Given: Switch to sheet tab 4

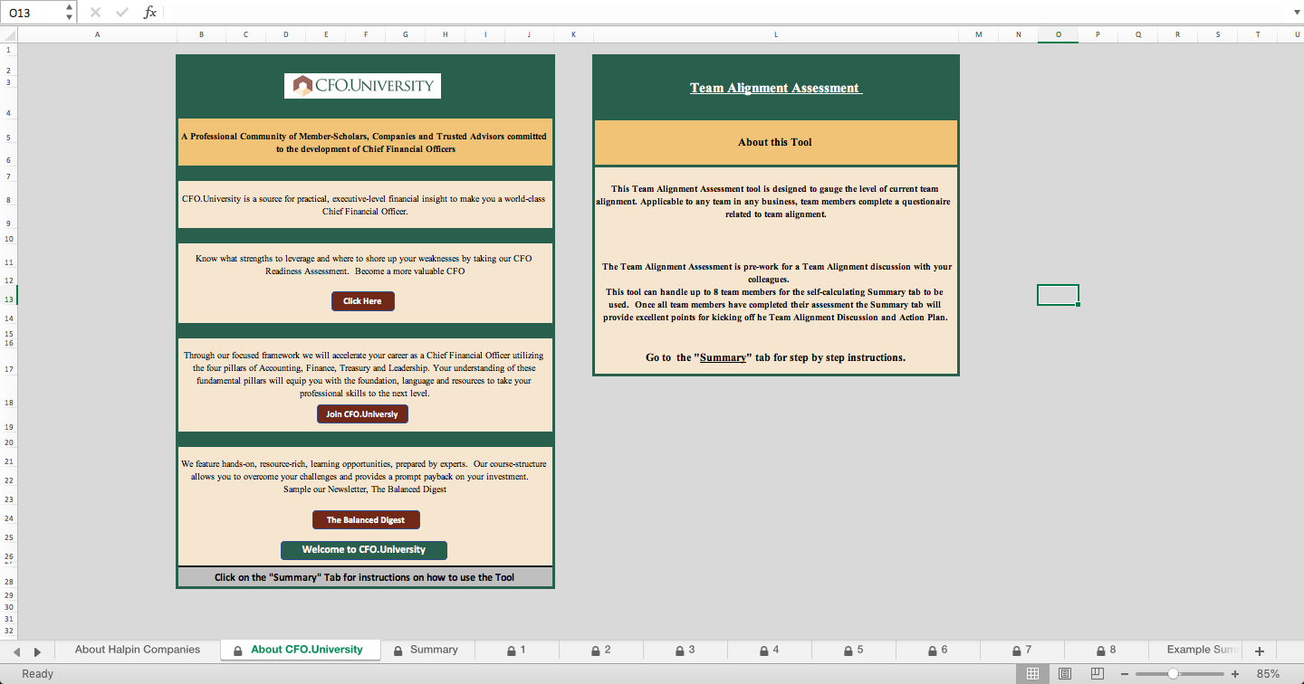Looking at the screenshot, I should click(x=769, y=650).
